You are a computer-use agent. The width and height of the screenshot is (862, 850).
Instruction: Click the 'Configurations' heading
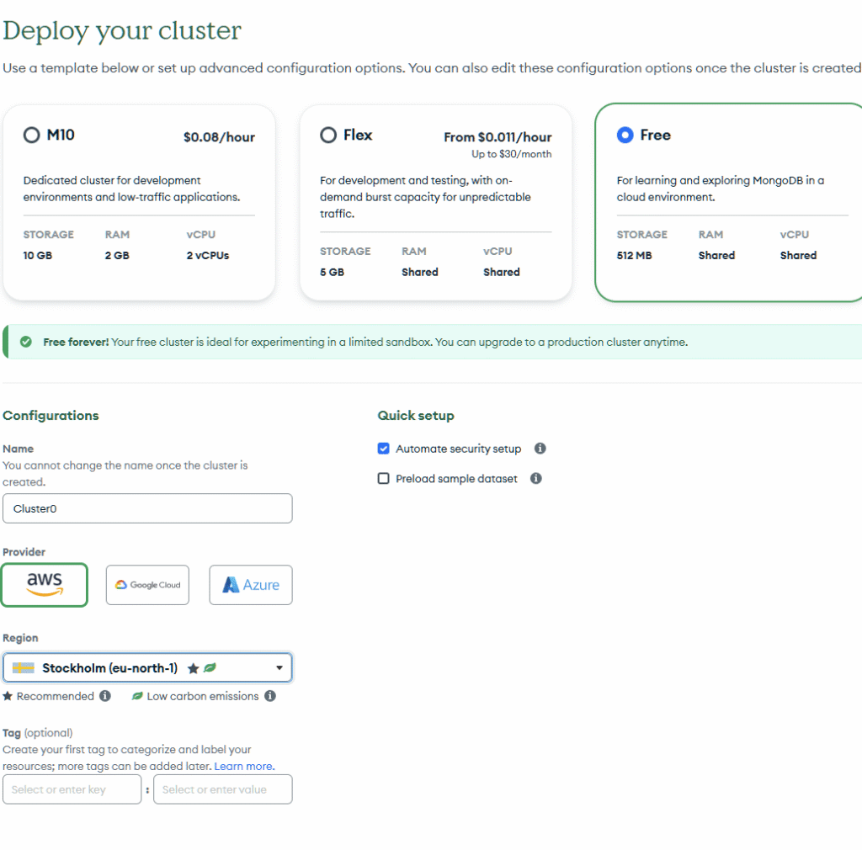click(51, 416)
